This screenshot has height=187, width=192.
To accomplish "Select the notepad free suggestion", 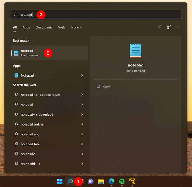I will pos(30,144).
